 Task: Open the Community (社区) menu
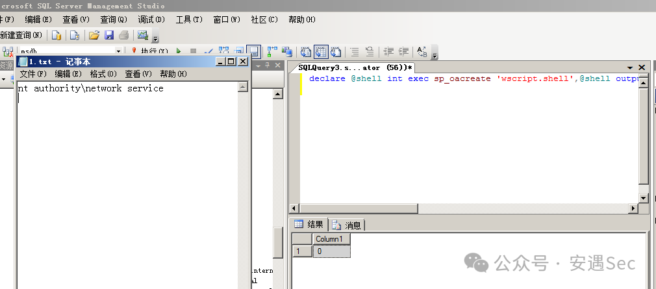coord(264,19)
